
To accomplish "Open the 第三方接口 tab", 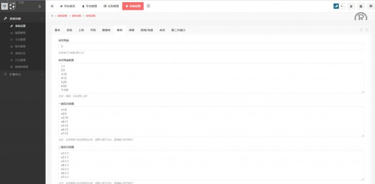I will (x=178, y=30).
